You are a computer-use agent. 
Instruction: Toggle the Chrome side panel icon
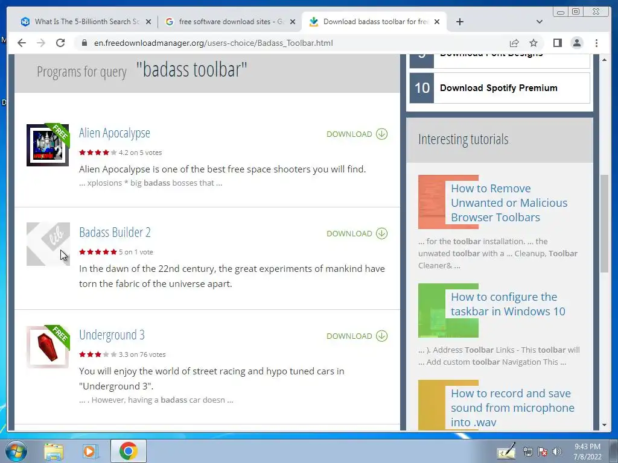tap(557, 43)
